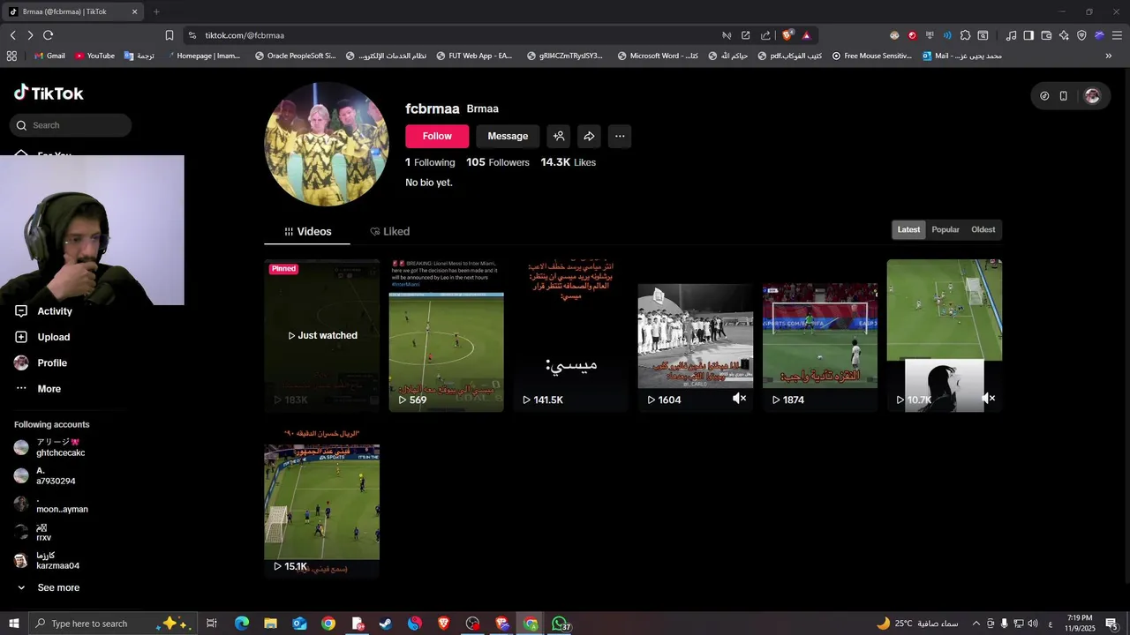Show hidden system tray icons arrow
This screenshot has height=635, width=1130.
click(976, 624)
